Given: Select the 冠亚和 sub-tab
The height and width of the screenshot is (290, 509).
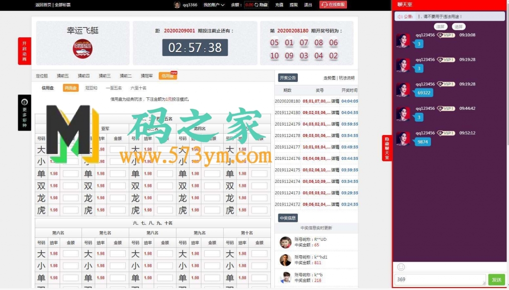Looking at the screenshot, I should point(91,88).
